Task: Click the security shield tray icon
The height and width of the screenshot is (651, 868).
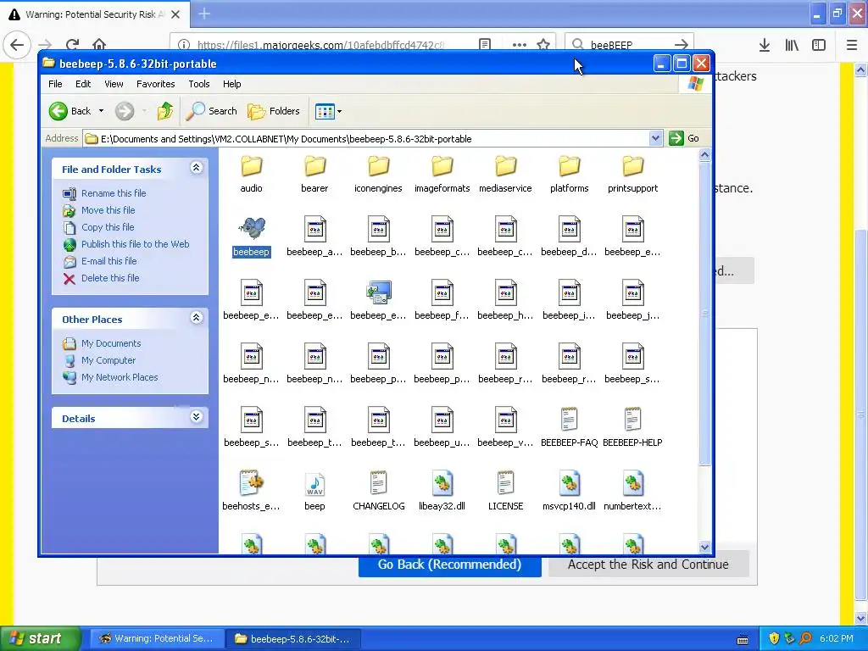Action: (x=774, y=639)
